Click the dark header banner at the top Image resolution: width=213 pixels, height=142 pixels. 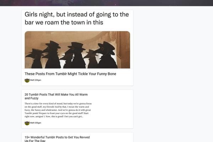point(106,3)
